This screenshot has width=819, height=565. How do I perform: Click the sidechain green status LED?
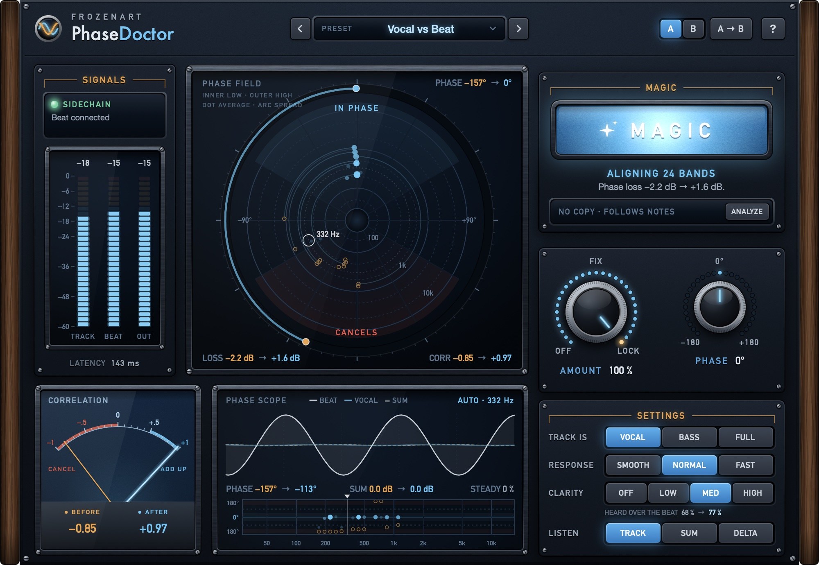[x=54, y=104]
